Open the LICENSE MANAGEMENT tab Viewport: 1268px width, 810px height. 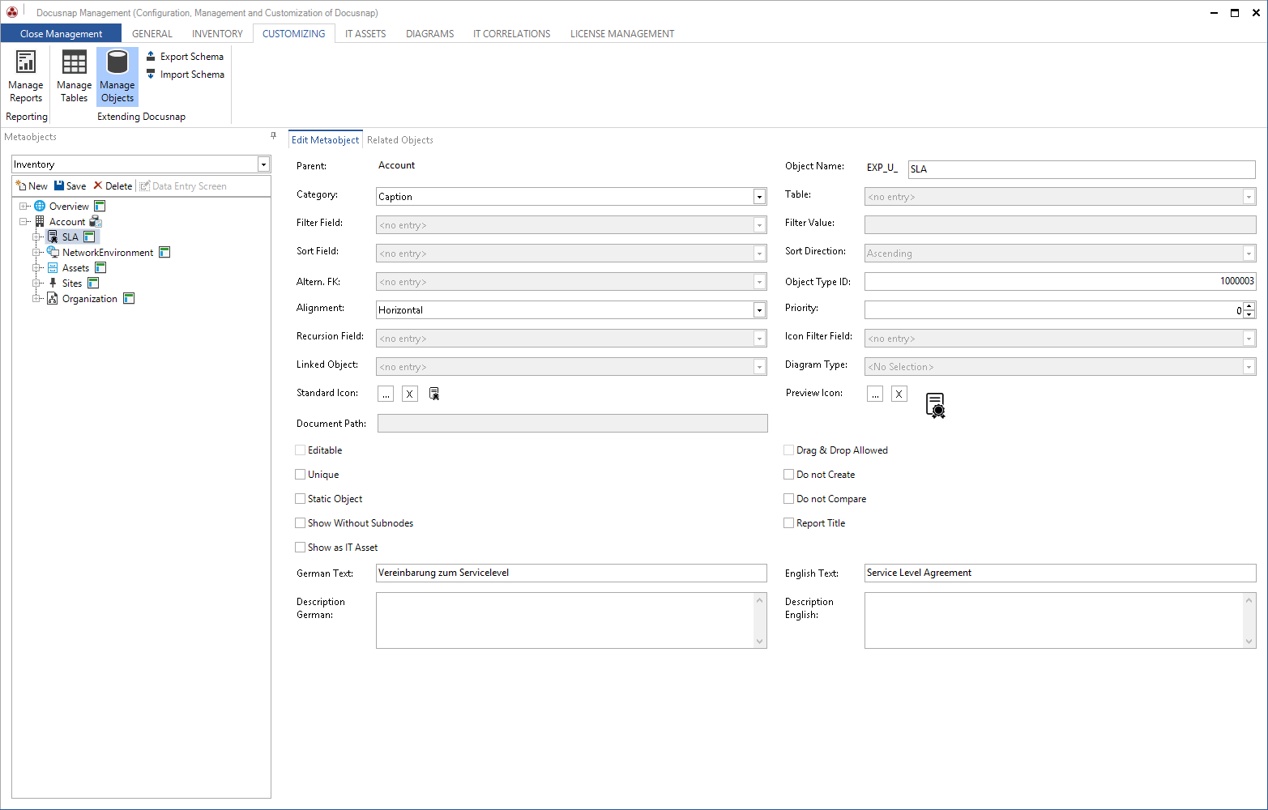pos(622,34)
